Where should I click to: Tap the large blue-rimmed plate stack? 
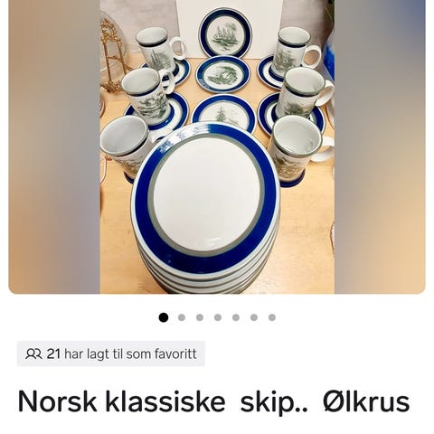pyautogui.click(x=205, y=208)
